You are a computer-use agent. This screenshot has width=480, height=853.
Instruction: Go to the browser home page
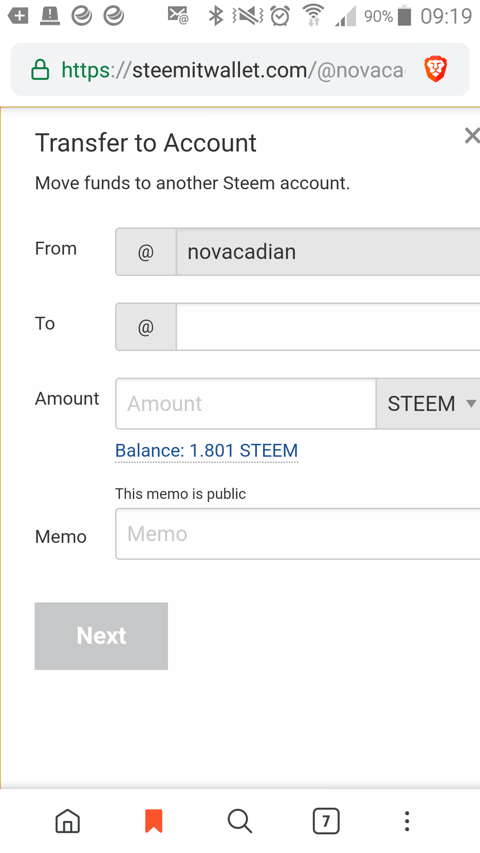(68, 821)
